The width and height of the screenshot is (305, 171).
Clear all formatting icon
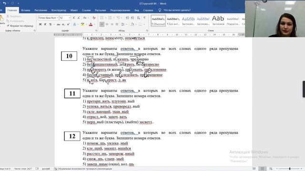pos(94,18)
